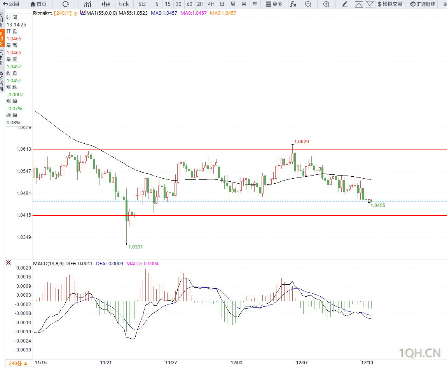Select the 15-minute timeframe
447x367 pixels.
pyautogui.click(x=168, y=4)
